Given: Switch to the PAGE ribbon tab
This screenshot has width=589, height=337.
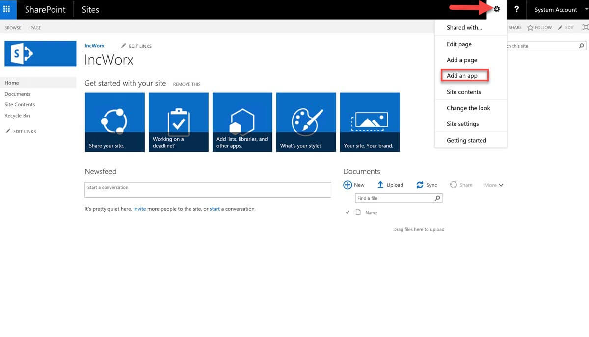Looking at the screenshot, I should (36, 28).
